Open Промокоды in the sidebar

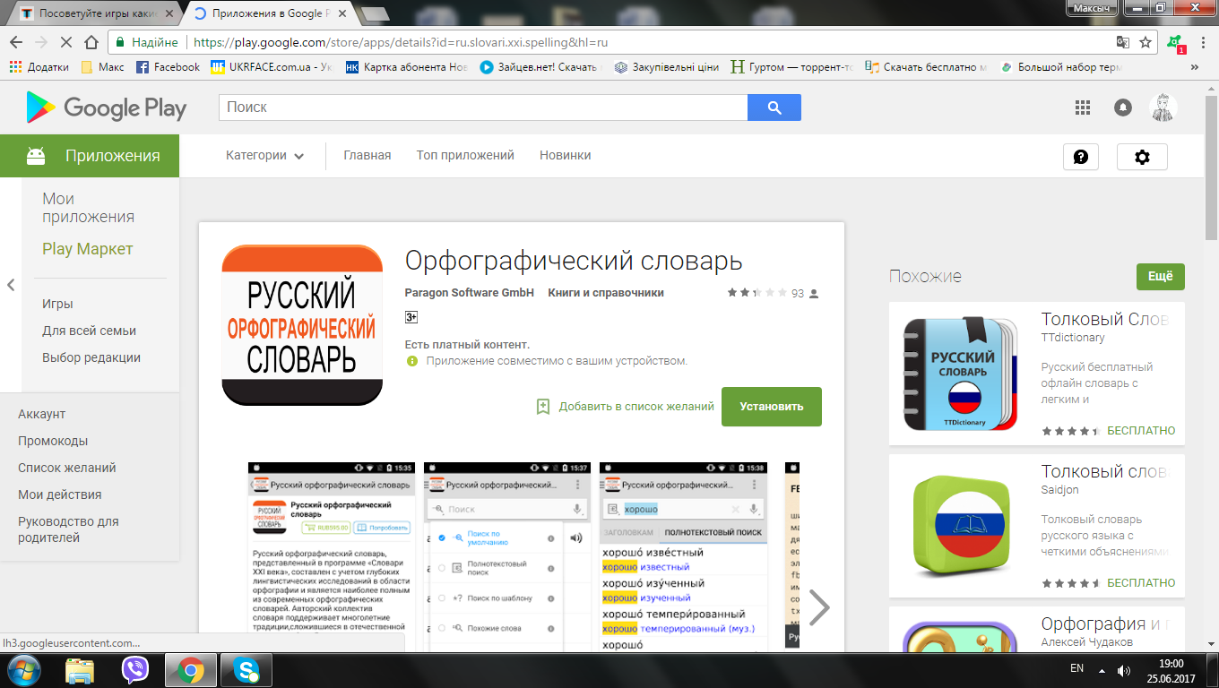[x=53, y=442]
